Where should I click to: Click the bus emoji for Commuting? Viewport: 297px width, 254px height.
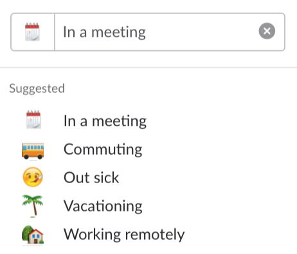pyautogui.click(x=33, y=151)
